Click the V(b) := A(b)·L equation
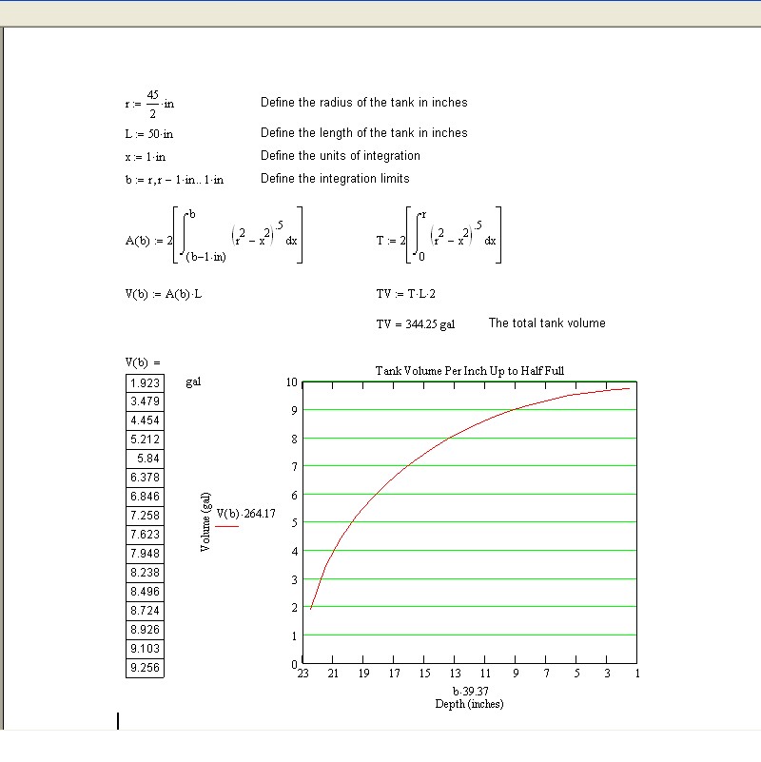This screenshot has height=762, width=761. pyautogui.click(x=163, y=294)
